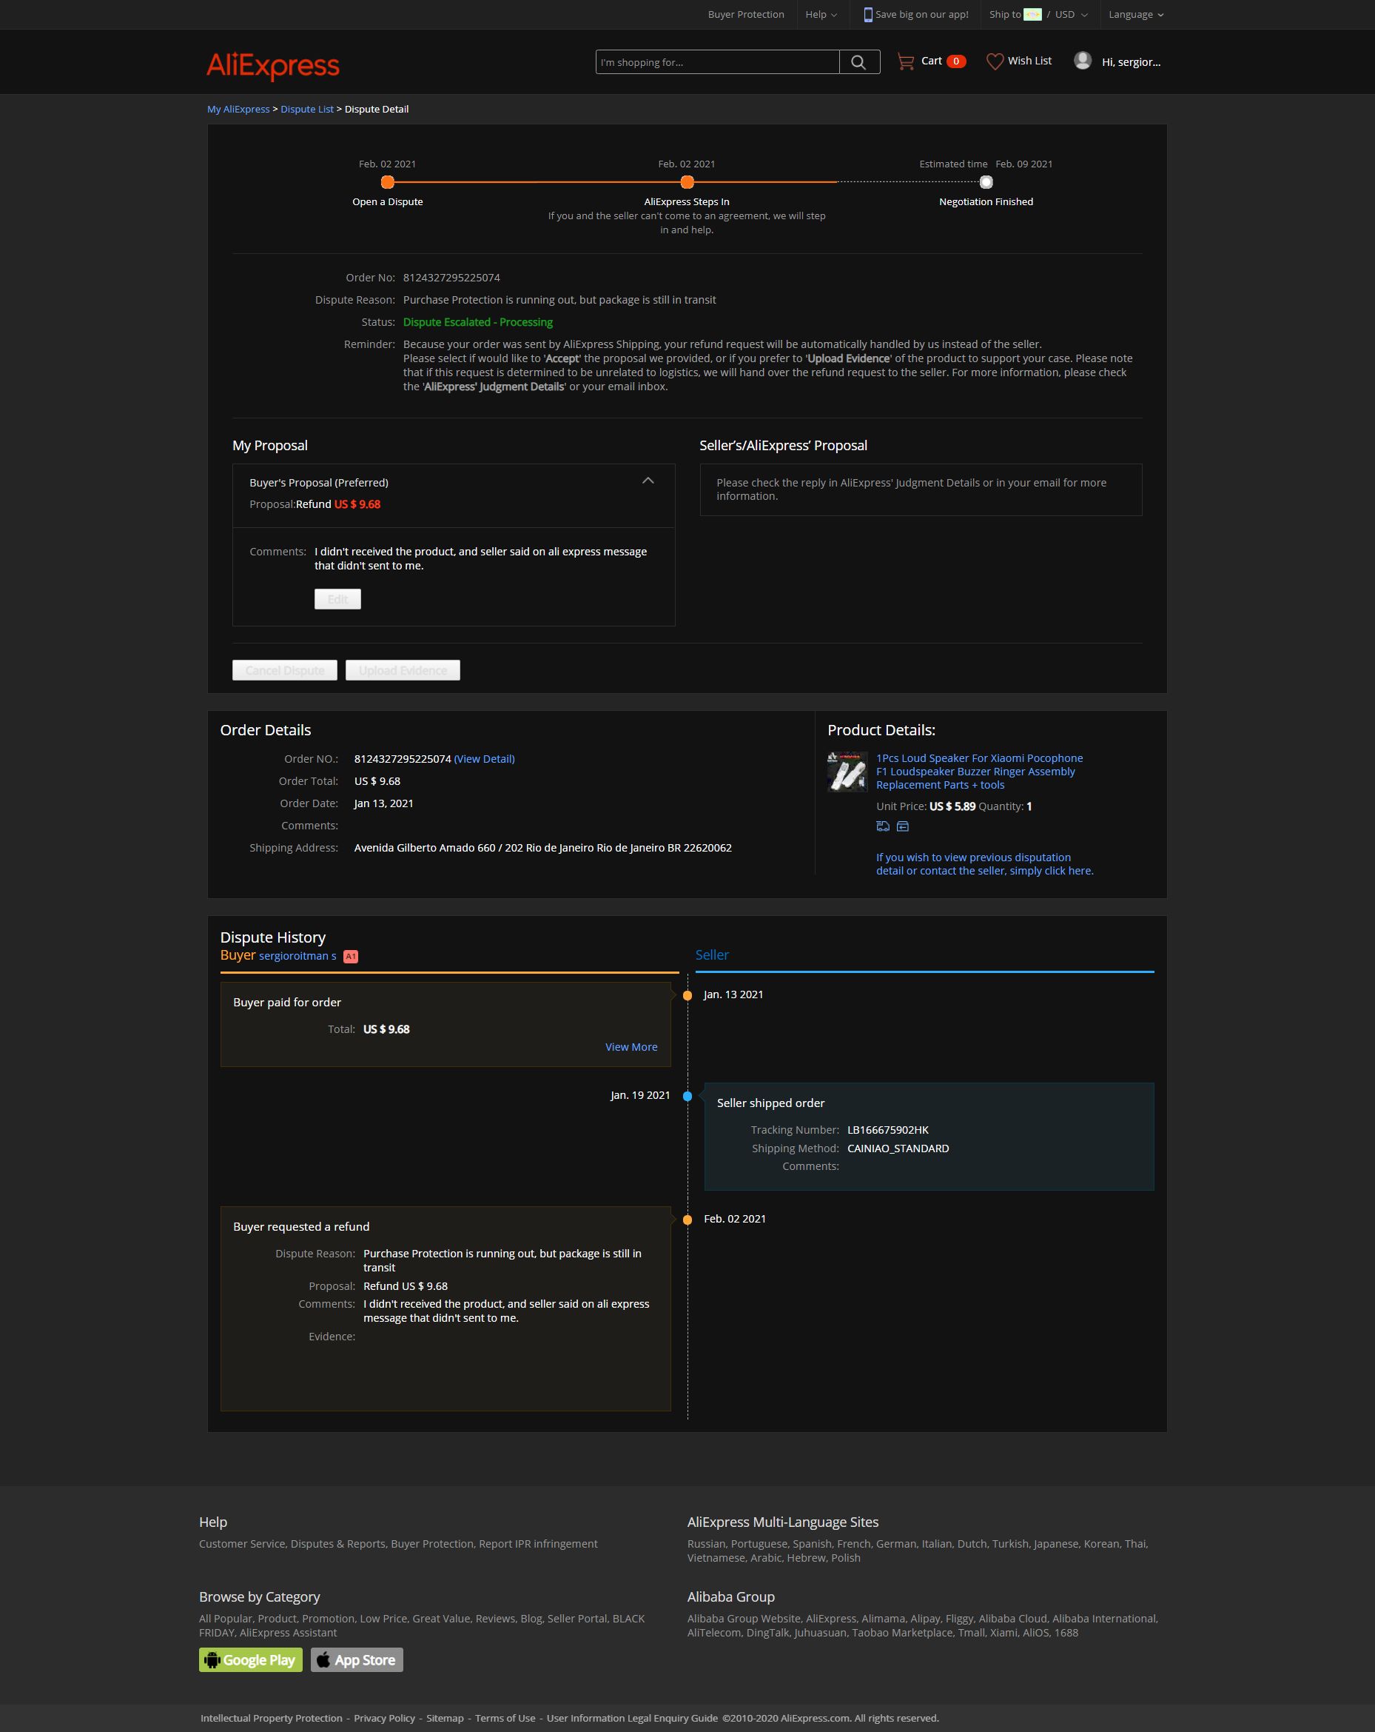Screen dimensions: 1375x1732
Task: Click the Feb. 02 2021 history dot
Action: 688,1220
